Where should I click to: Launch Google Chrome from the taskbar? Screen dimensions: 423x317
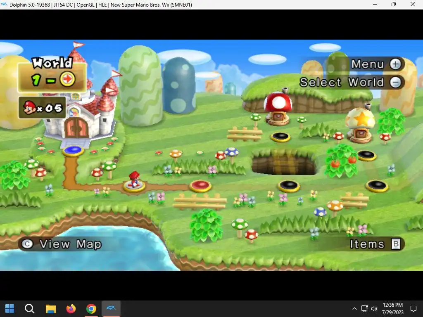pyautogui.click(x=91, y=309)
